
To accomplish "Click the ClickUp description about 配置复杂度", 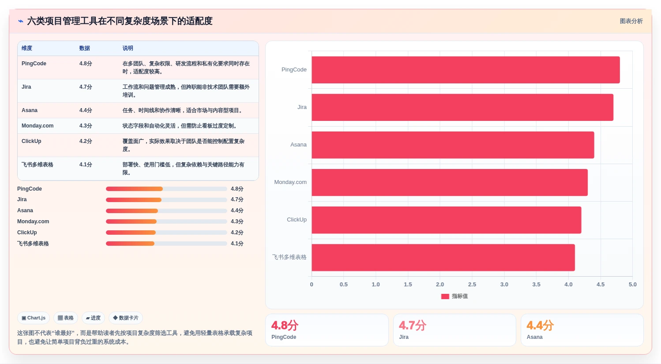I will coord(184,145).
